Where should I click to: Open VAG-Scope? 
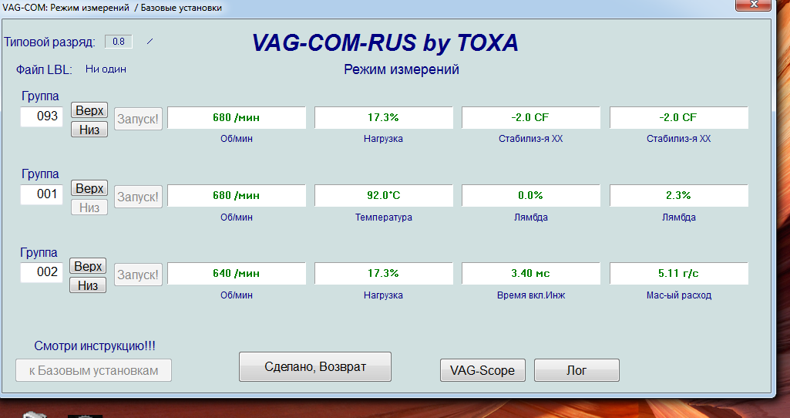click(x=482, y=370)
